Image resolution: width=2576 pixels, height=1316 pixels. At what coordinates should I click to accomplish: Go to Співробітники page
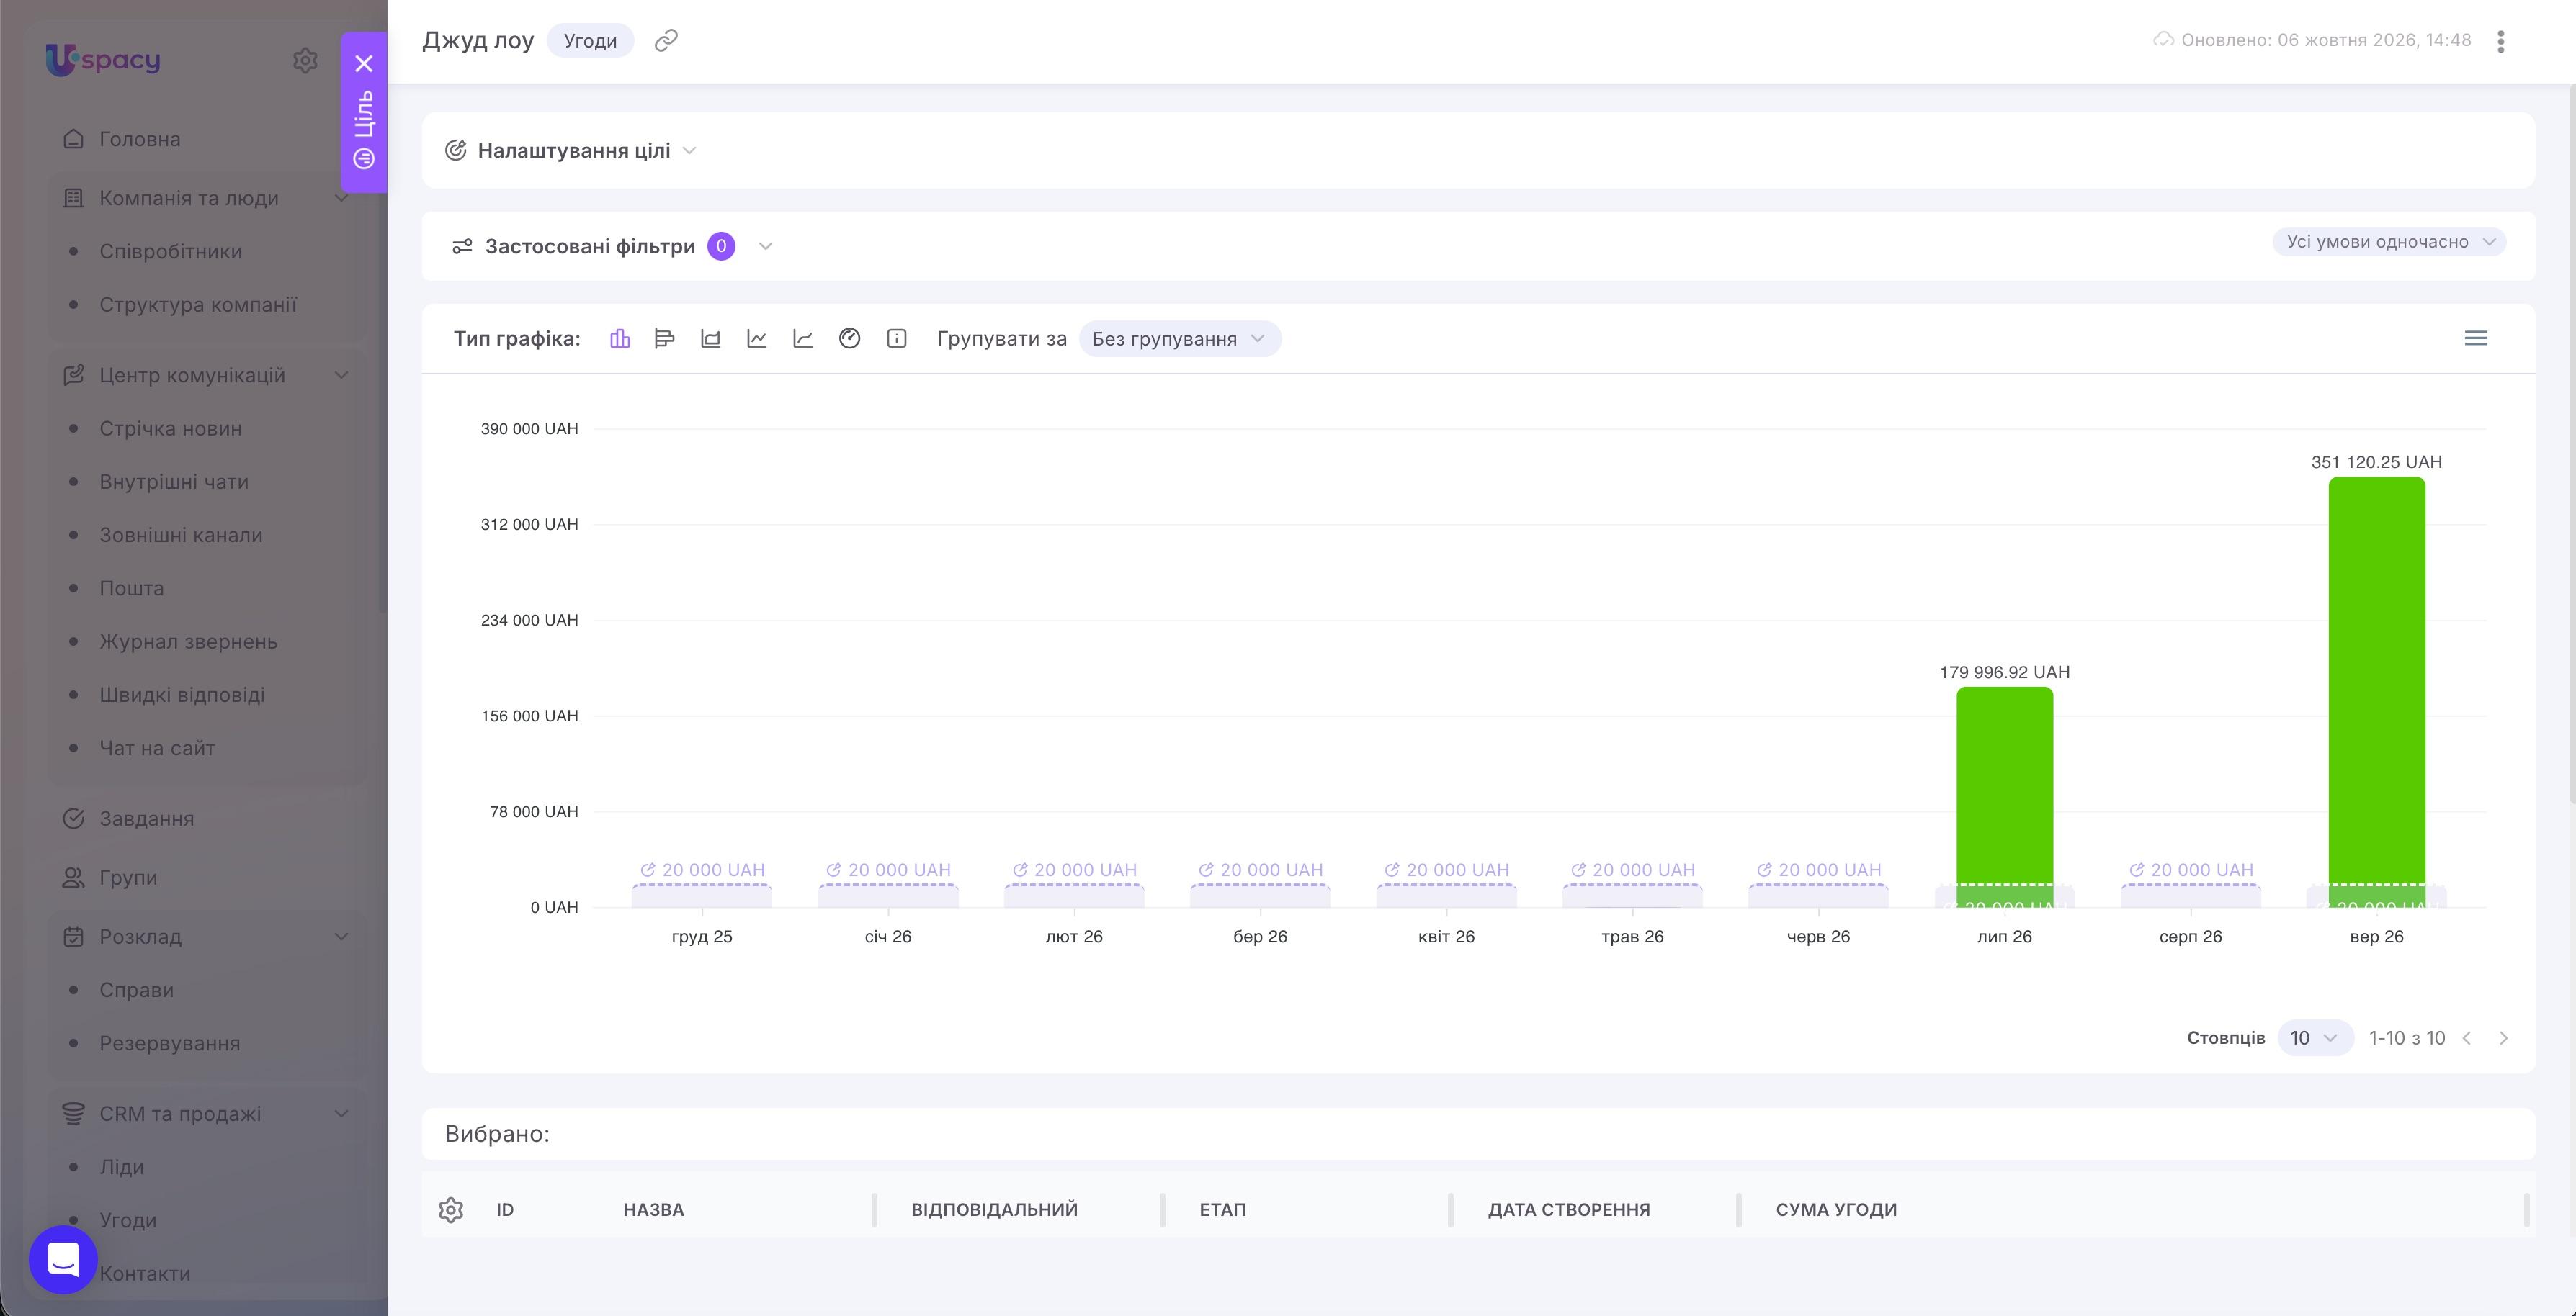coord(170,251)
